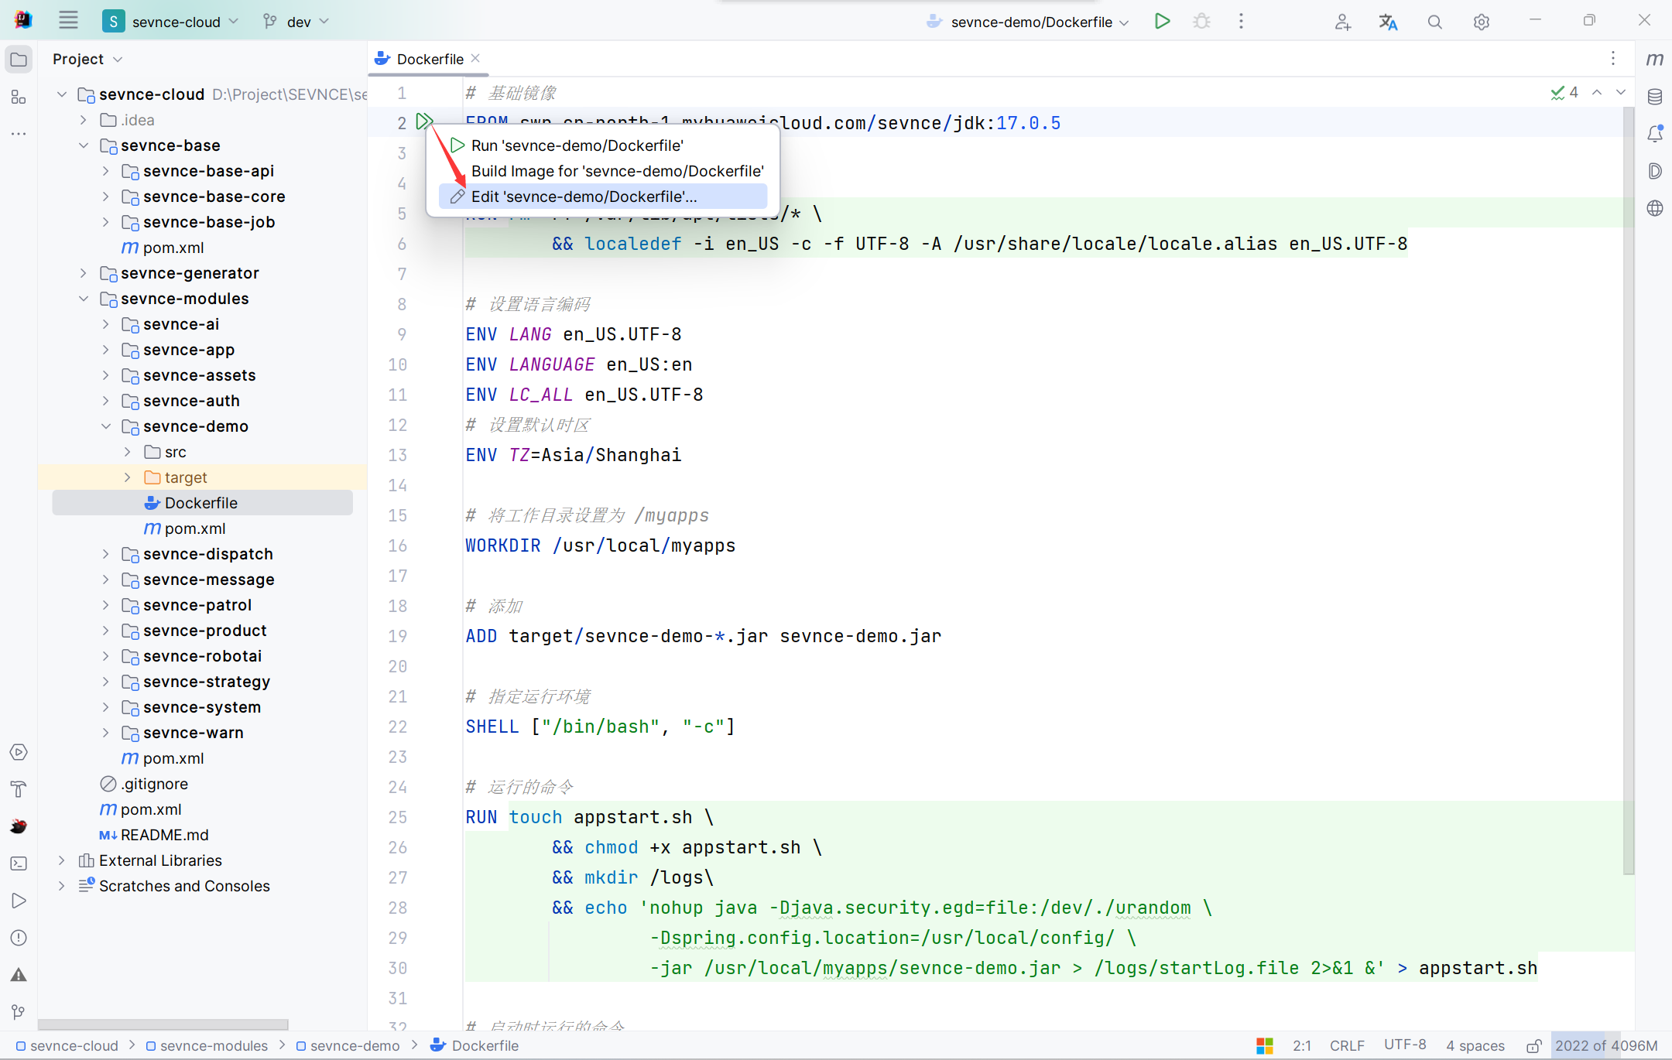
Task: Click the 4 spaces indent setting
Action: pos(1475,1046)
